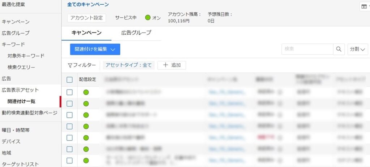Open 対象外キーワード in the sidebar

pyautogui.click(x=26, y=56)
